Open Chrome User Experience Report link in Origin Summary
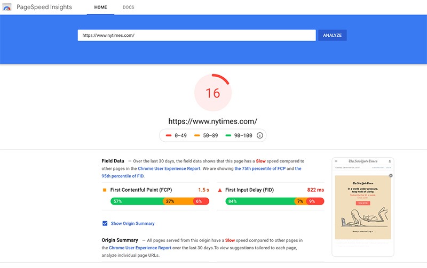The width and height of the screenshot is (427, 268). click(140, 248)
